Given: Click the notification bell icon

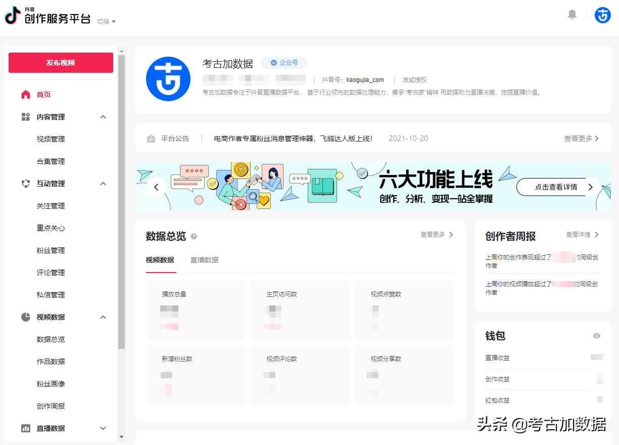Looking at the screenshot, I should (x=572, y=15).
